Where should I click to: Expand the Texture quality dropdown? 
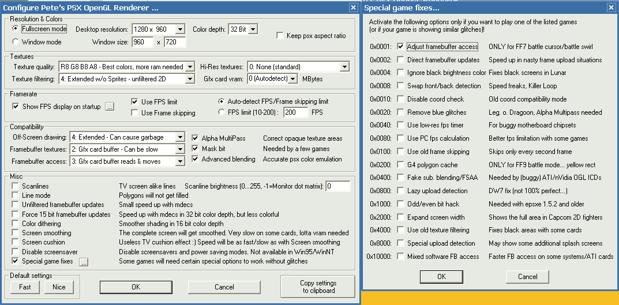point(190,67)
